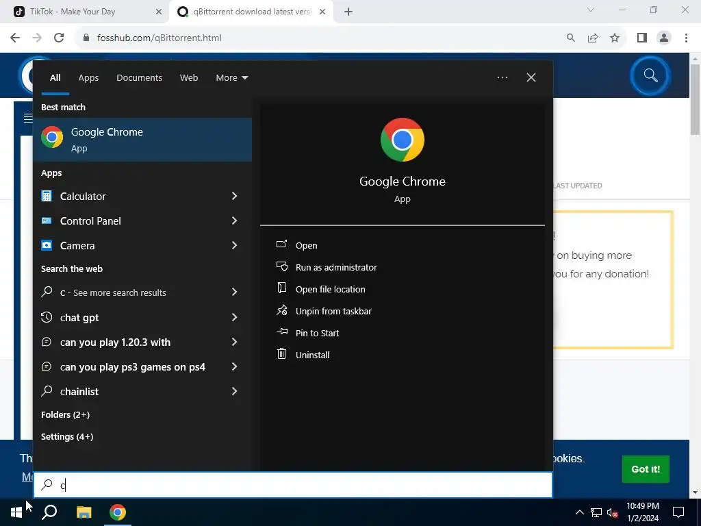Show Settings (4+) results

click(67, 436)
